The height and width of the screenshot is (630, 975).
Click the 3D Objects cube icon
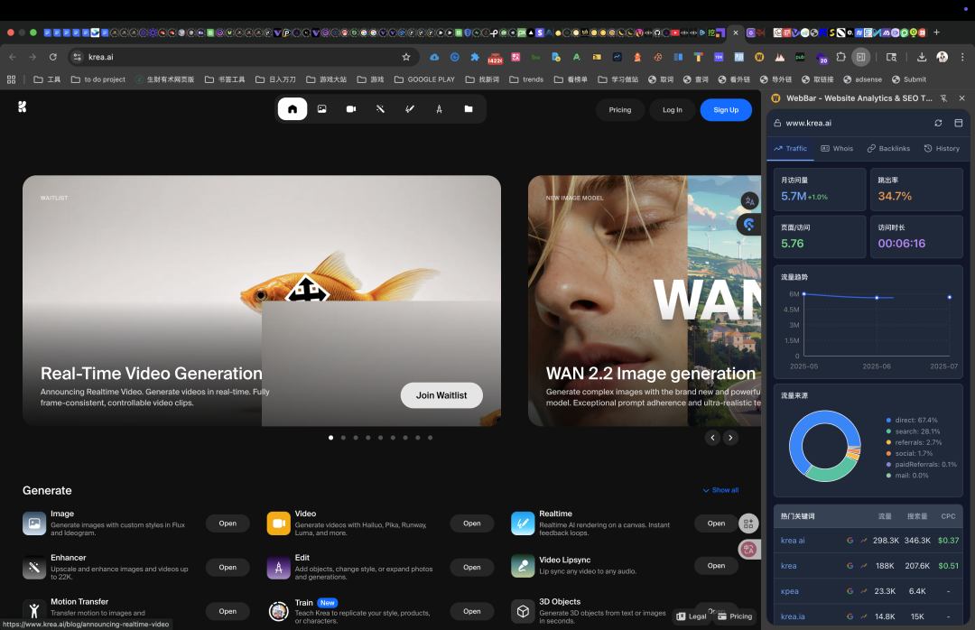[x=523, y=611]
